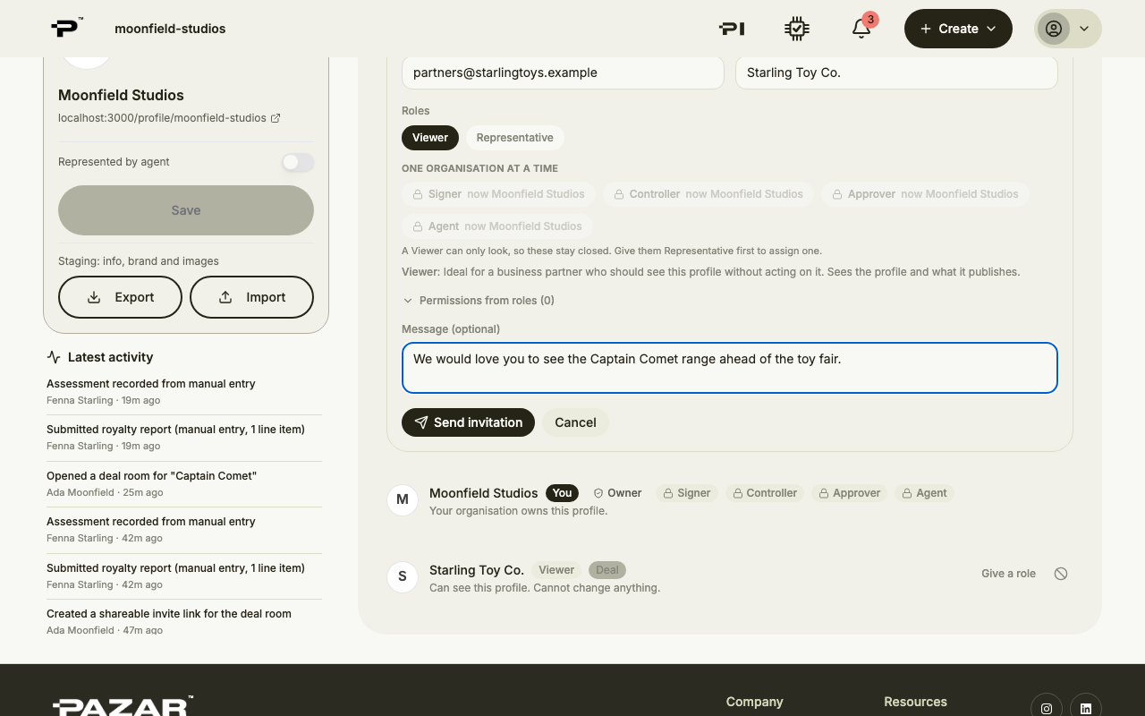Click Give a role for Starling
The height and width of the screenshot is (716, 1145).
(x=1008, y=574)
